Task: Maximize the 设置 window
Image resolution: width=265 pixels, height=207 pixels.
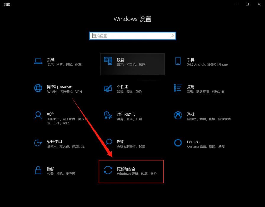Action: [248, 4]
